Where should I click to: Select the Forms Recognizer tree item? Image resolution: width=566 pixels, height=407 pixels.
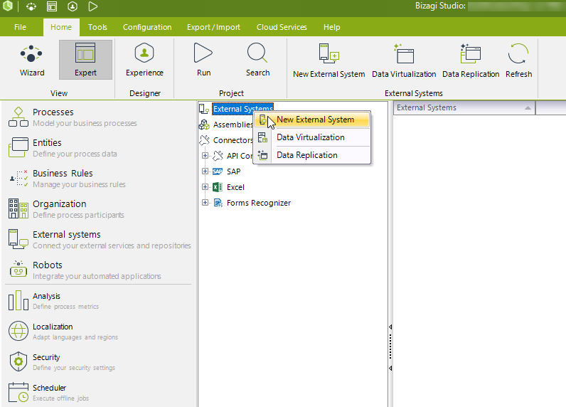pyautogui.click(x=258, y=203)
